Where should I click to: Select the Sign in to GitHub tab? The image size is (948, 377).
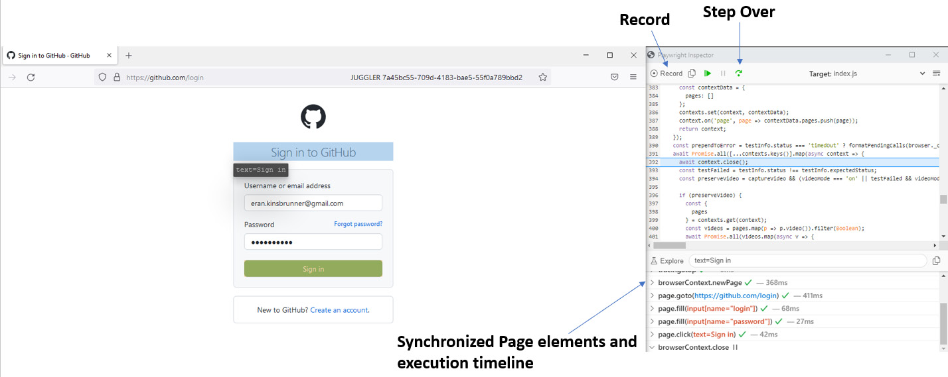coord(60,56)
